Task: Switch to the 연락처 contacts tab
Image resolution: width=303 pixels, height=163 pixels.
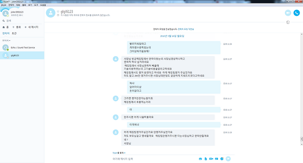Action: pos(6,33)
